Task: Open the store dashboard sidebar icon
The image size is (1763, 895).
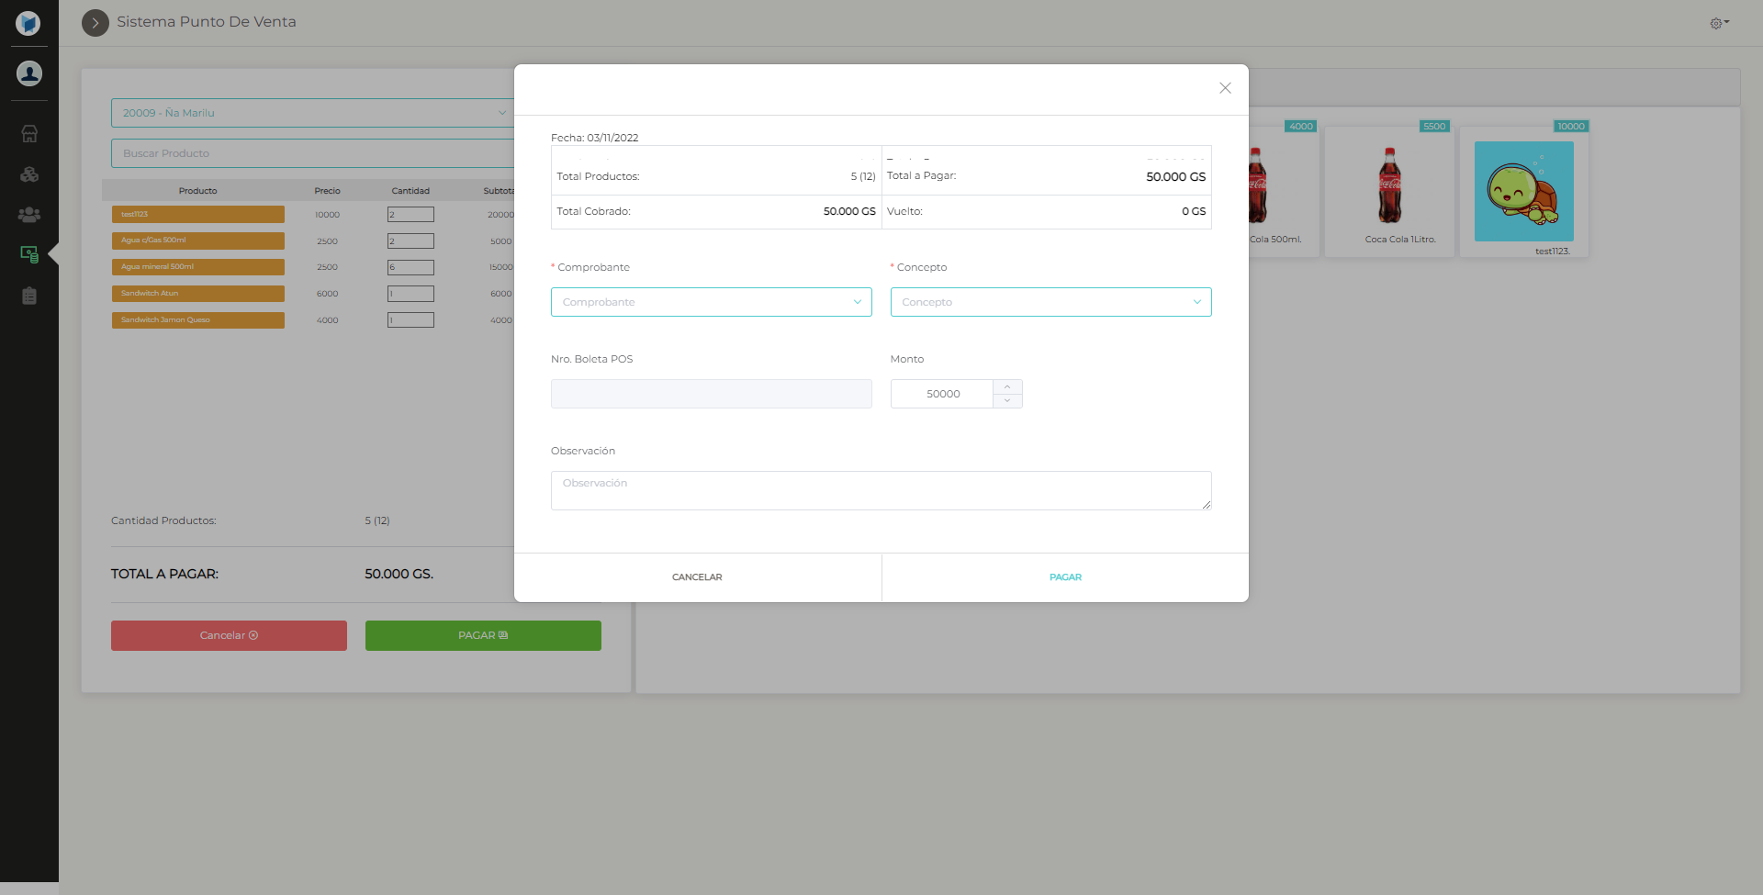Action: 29,133
